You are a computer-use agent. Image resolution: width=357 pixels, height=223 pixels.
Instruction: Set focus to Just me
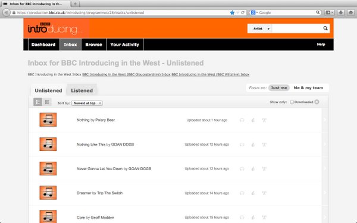coord(279,88)
